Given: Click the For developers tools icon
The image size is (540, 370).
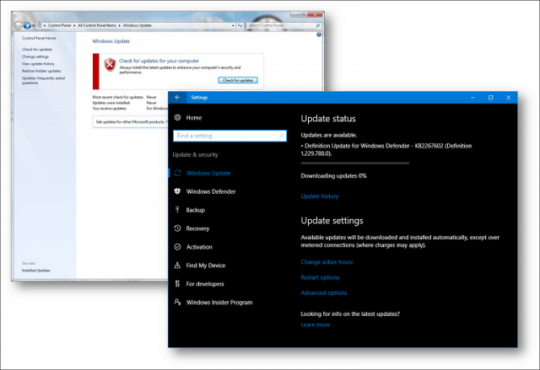Looking at the screenshot, I should coord(177,284).
